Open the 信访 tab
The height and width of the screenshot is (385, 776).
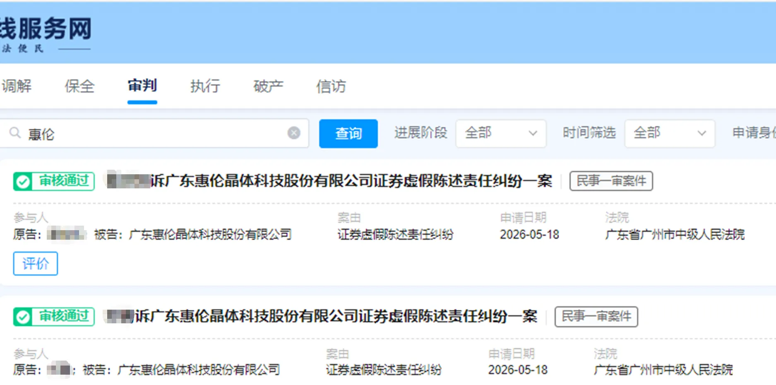[331, 86]
